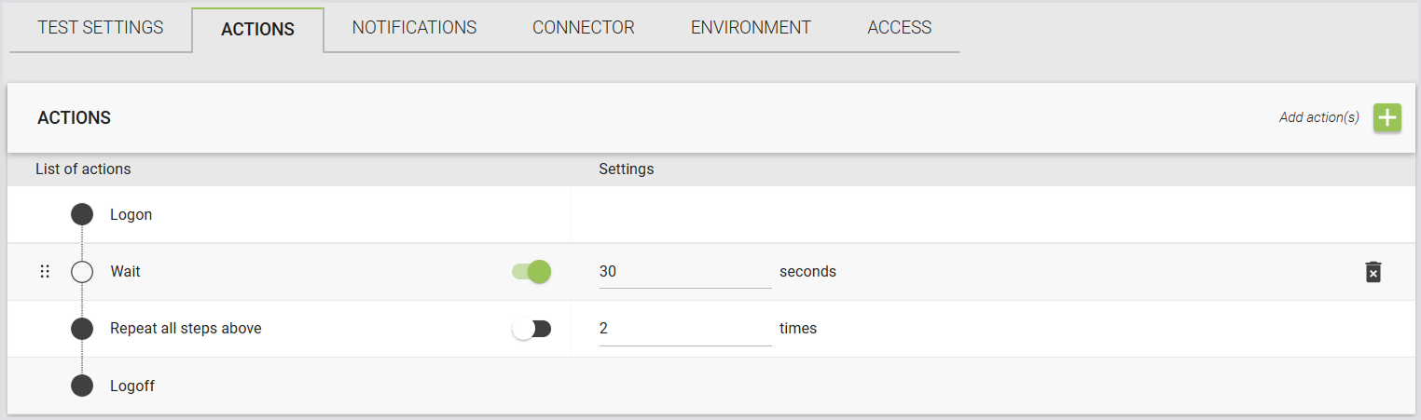Select the Logon action row
The image size is (1421, 420).
coord(710,214)
